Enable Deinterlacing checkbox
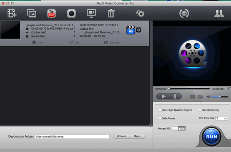Screen dimensions: 231x152 (200, 110)
